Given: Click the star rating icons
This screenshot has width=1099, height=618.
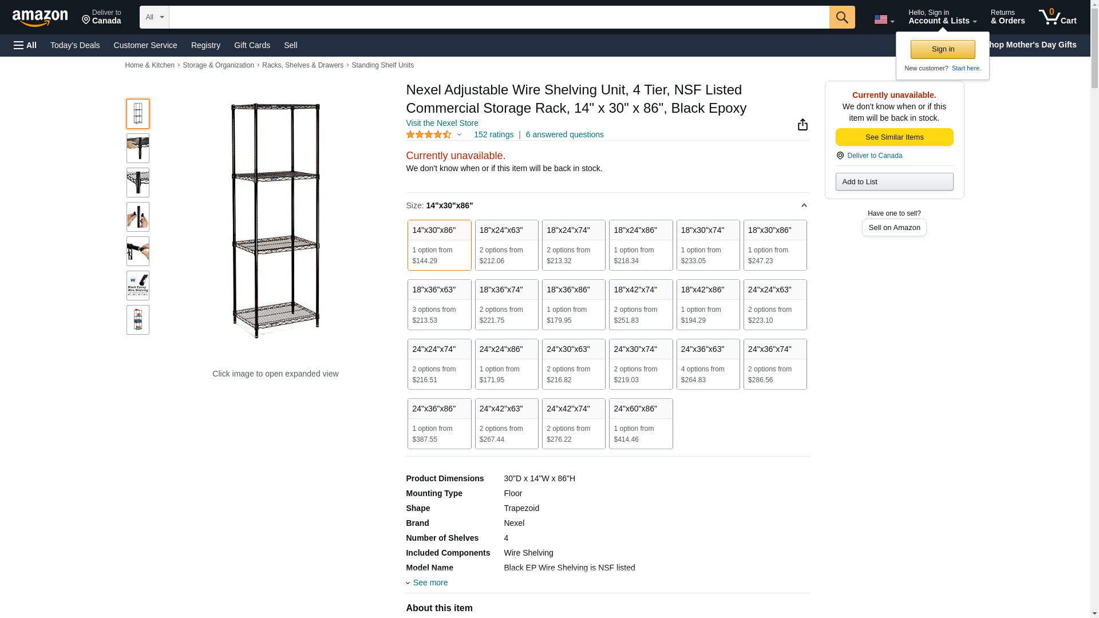Looking at the screenshot, I should click(429, 135).
